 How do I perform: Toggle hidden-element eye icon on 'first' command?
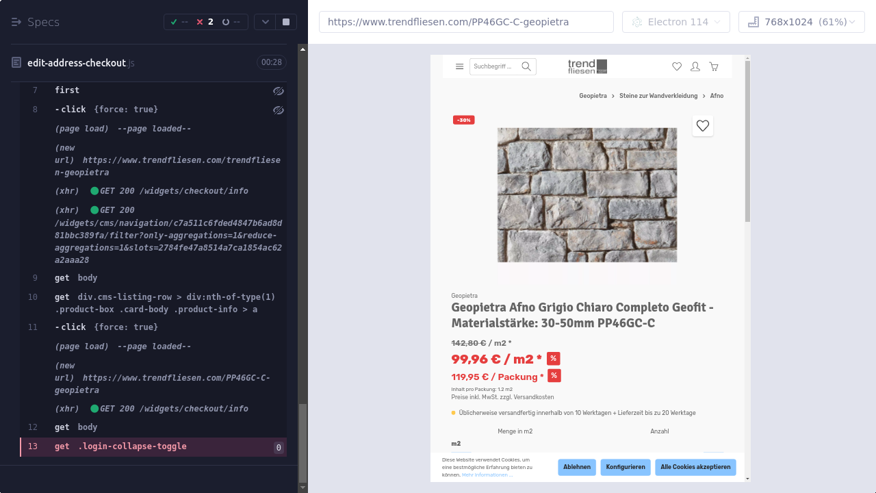(278, 90)
